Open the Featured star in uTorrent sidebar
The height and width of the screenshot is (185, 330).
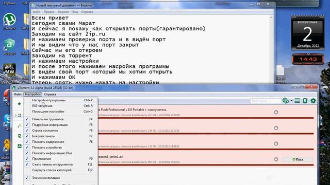click(x=20, y=104)
